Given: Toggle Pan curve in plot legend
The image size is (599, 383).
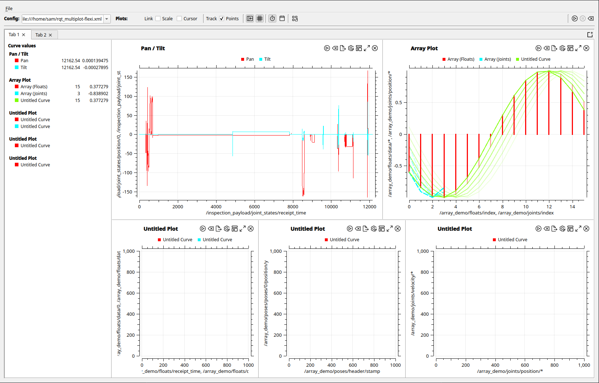Looking at the screenshot, I should coord(247,59).
